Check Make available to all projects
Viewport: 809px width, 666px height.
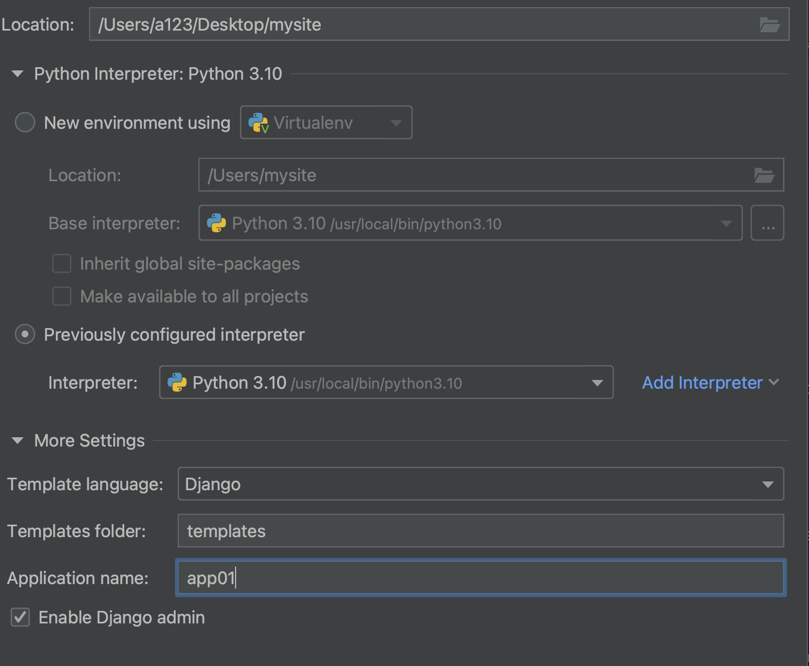(x=62, y=296)
